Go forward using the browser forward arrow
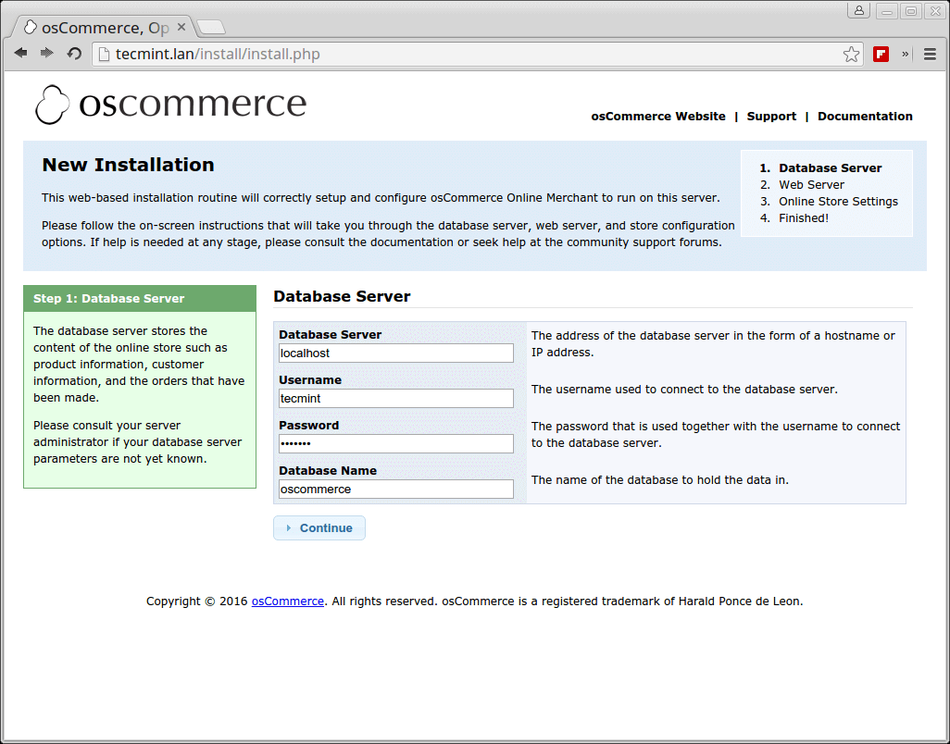950x744 pixels. [46, 54]
